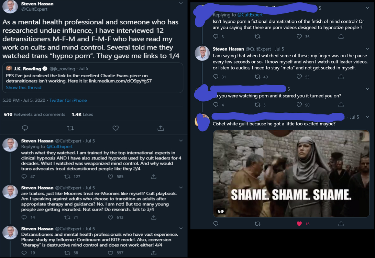Reply to the 4/4 tweet with 19 comments
The image size is (375, 258).
pos(24,253)
